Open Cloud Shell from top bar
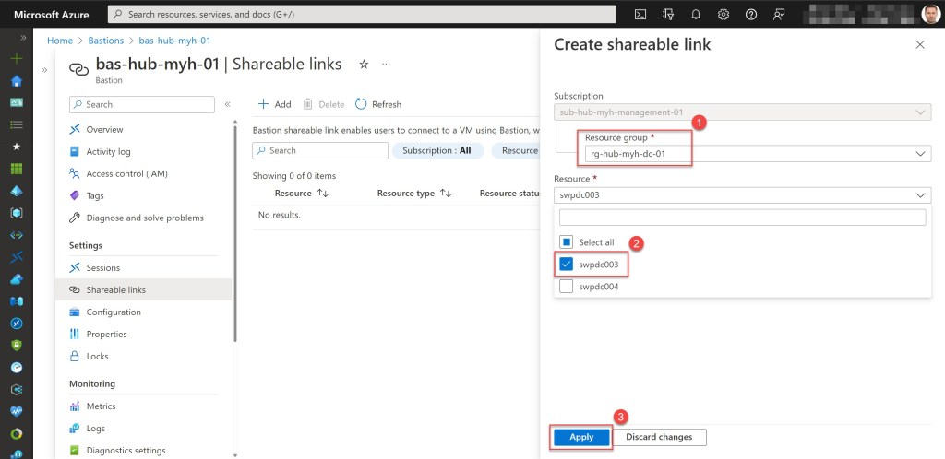Viewport: 945px width, 459px height. click(640, 14)
